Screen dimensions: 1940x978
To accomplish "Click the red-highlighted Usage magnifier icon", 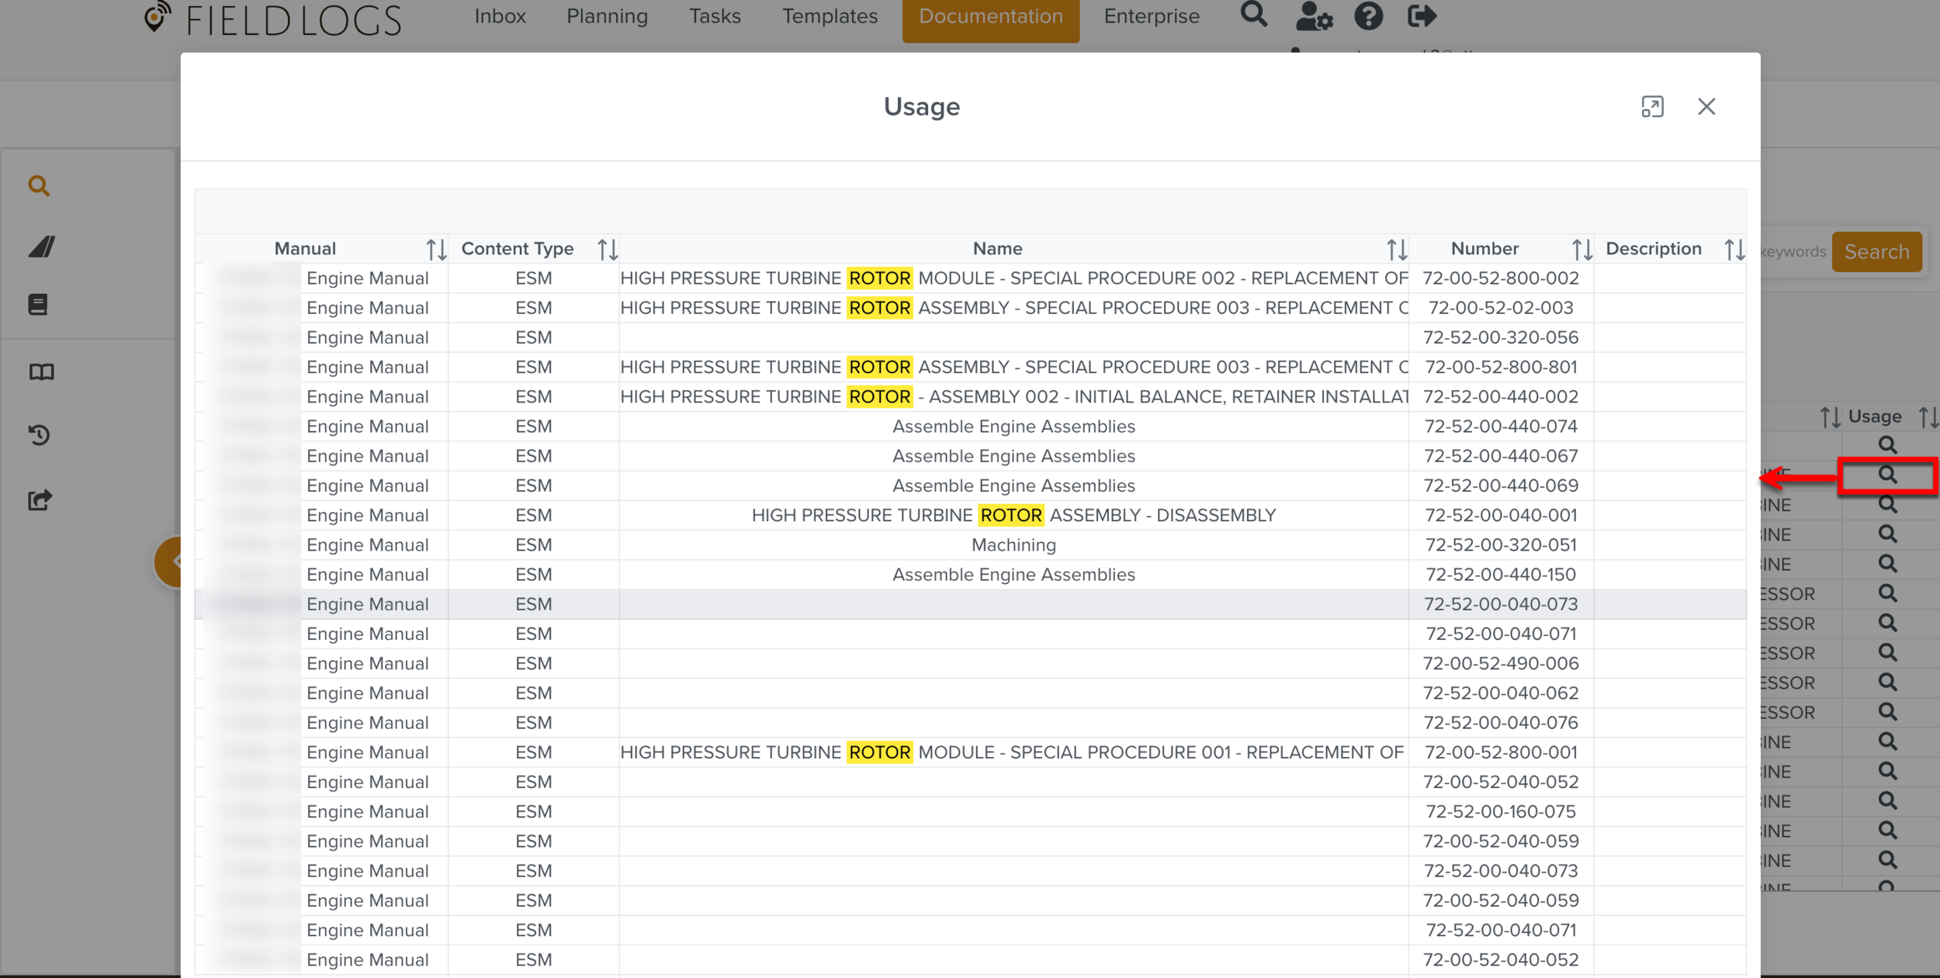I will click(1887, 475).
